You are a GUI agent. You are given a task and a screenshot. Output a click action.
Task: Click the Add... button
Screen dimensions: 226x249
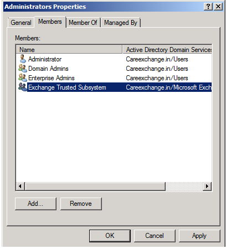click(35, 204)
